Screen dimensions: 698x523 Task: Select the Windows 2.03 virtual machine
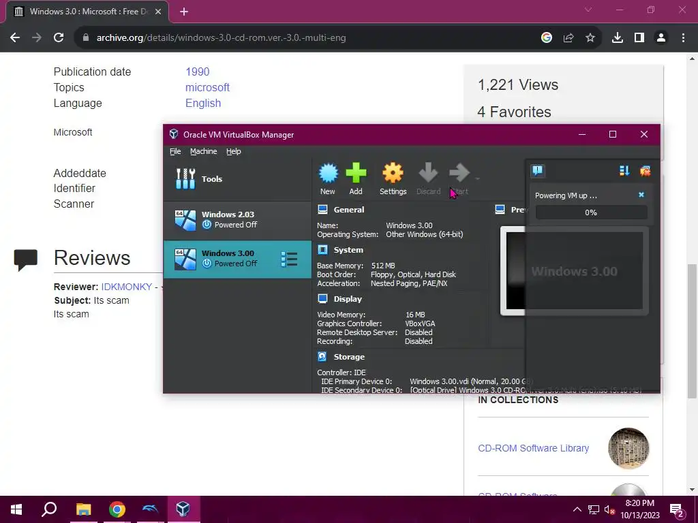pyautogui.click(x=237, y=220)
